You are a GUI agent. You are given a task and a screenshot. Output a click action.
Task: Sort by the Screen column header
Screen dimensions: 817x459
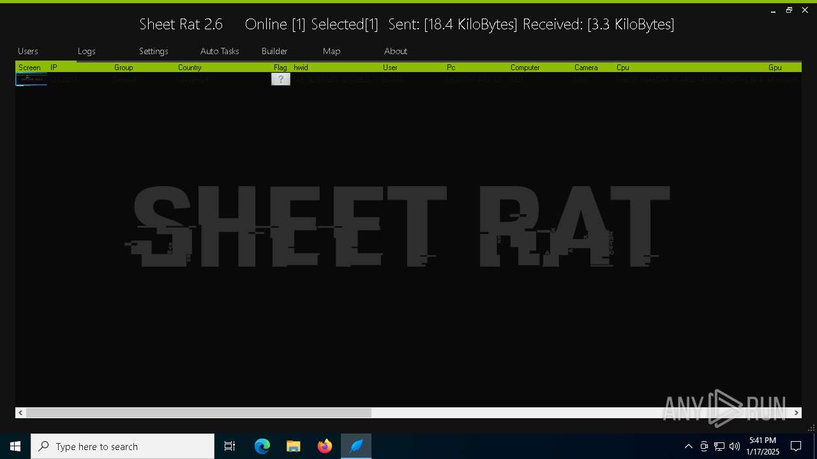[30, 68]
